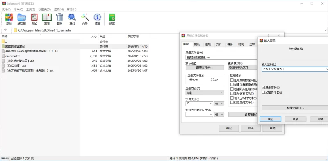The image size is (328, 161).
Task: Click the folder icon in the address bar
Action: [x=15, y=30]
